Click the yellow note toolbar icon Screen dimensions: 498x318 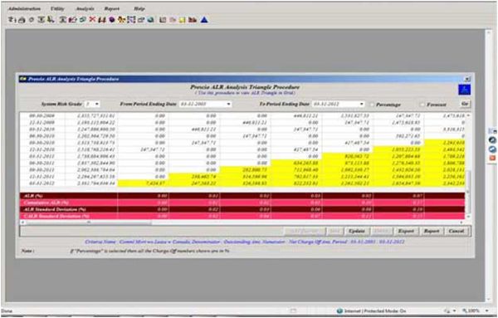pyautogui.click(x=183, y=20)
